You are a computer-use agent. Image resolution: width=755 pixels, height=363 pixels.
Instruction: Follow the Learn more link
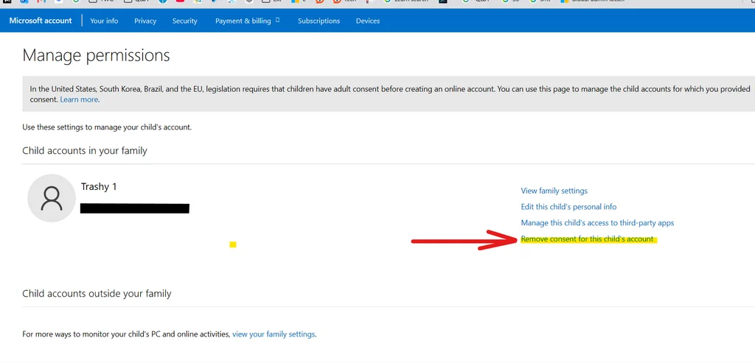(79, 99)
